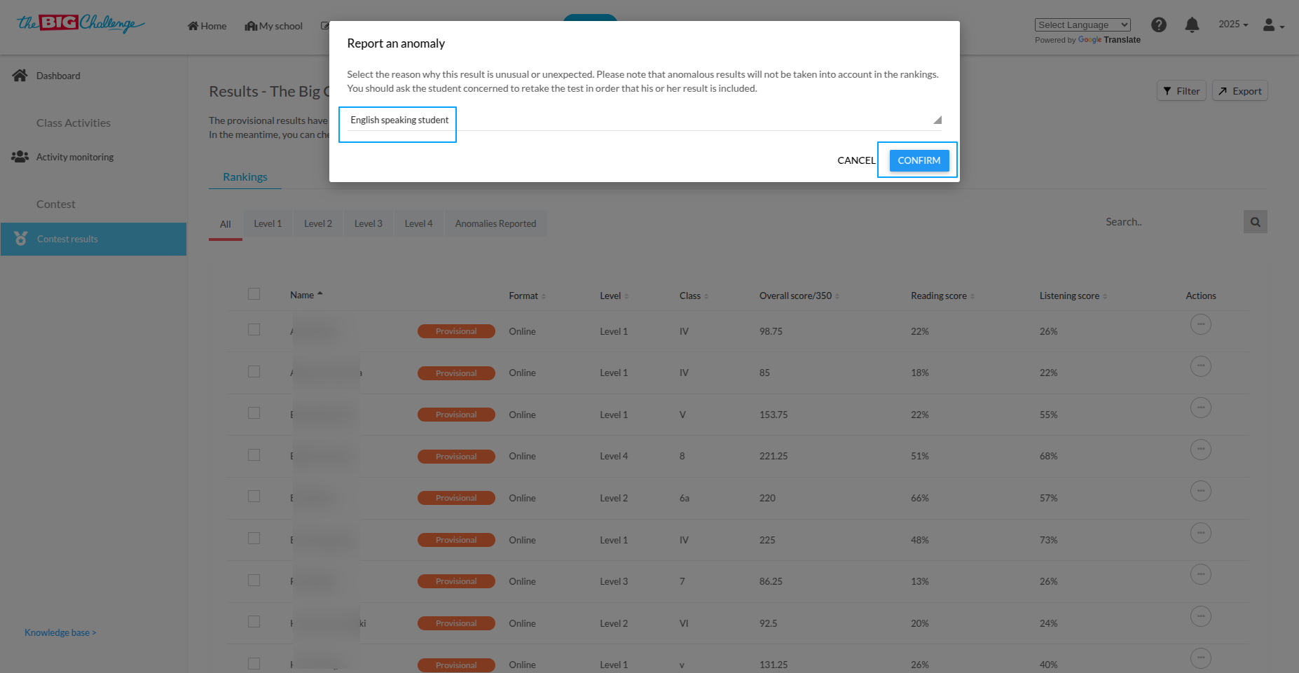Go to My school in top navigation
Viewport: 1299px width, 673px height.
click(x=274, y=26)
